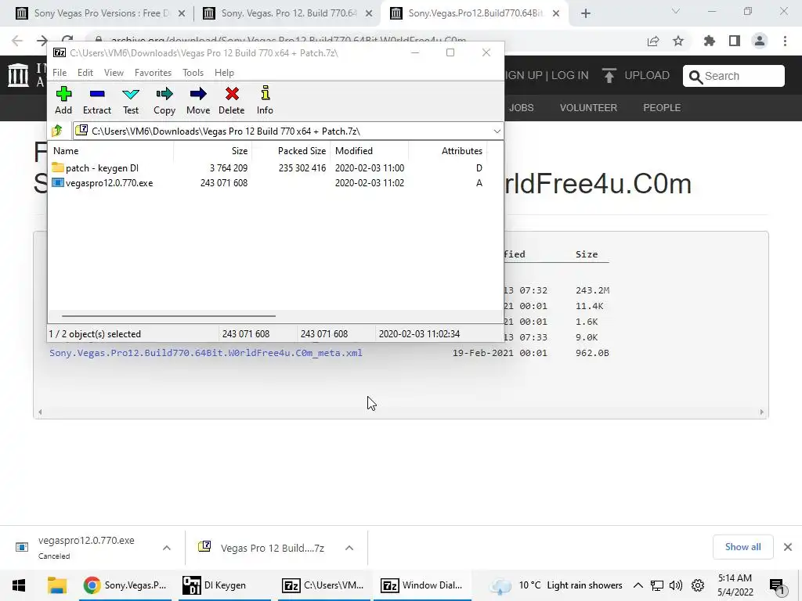Image resolution: width=802 pixels, height=601 pixels.
Task: Select the patch - keygen DI folder
Action: pos(95,167)
